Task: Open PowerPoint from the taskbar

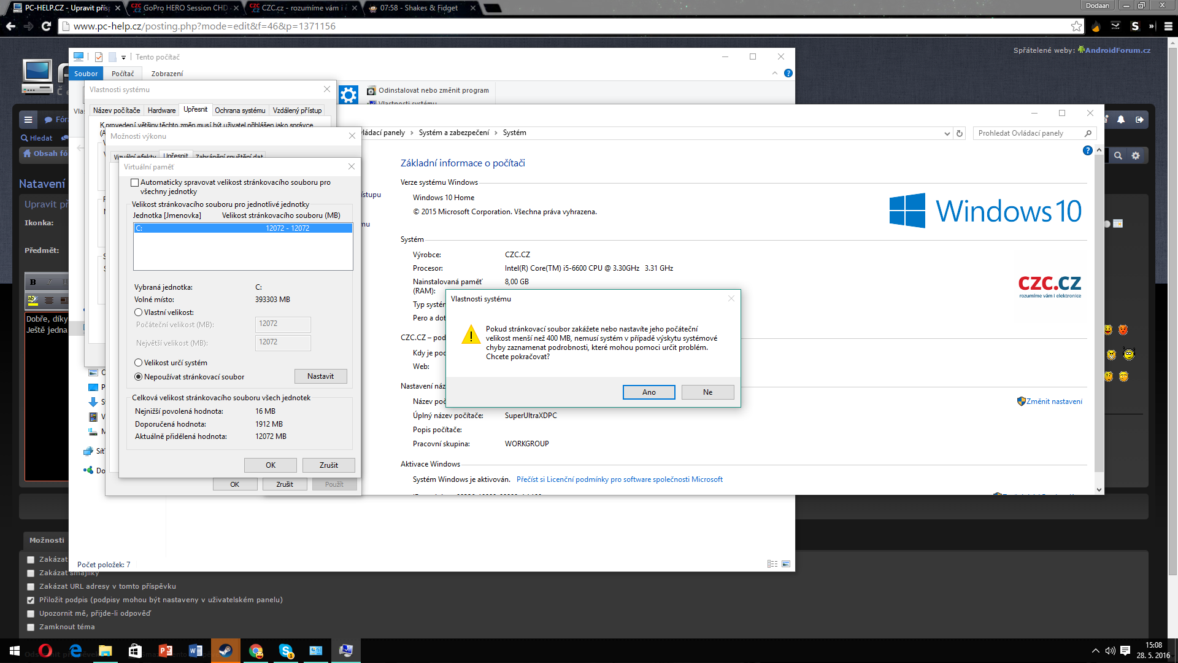Action: [166, 651]
